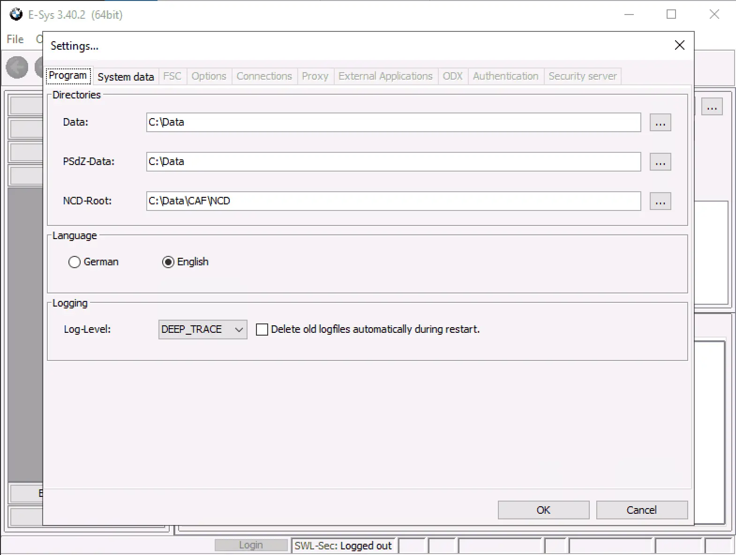736x555 pixels.
Task: Select German language option
Action: [93, 262]
